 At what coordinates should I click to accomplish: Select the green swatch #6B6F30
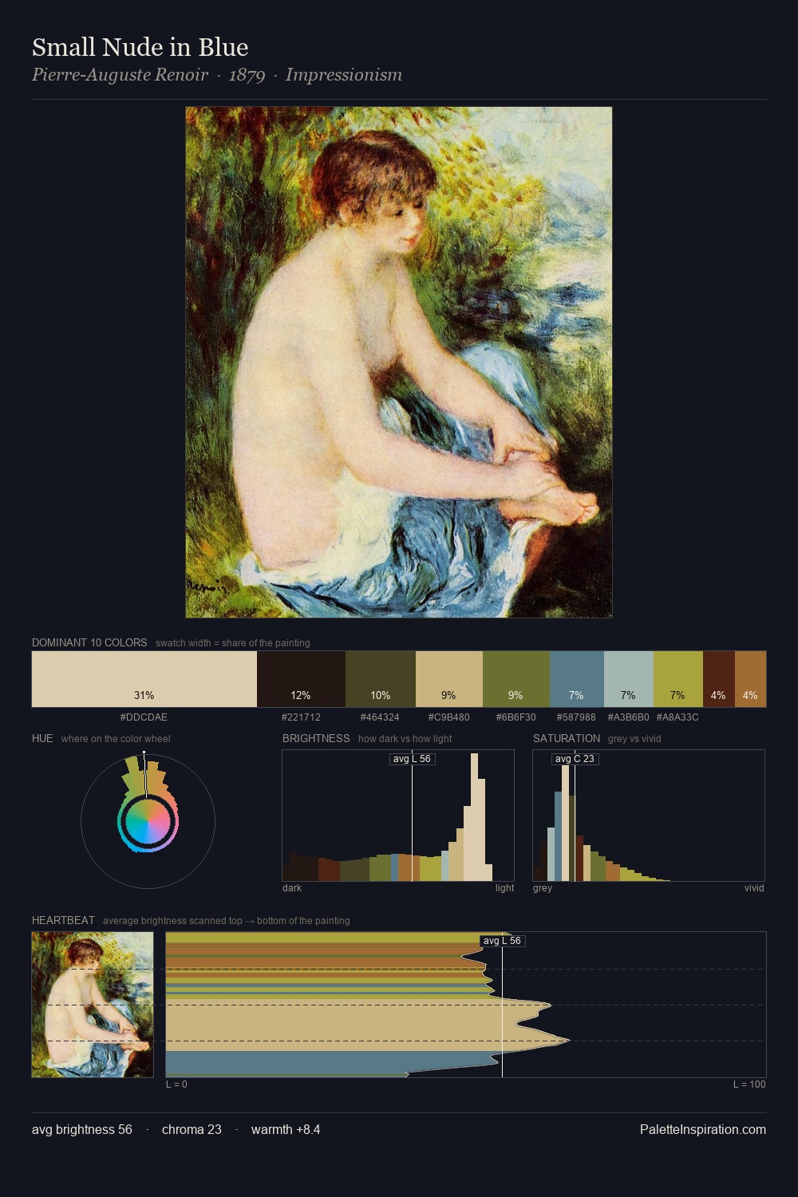point(516,679)
